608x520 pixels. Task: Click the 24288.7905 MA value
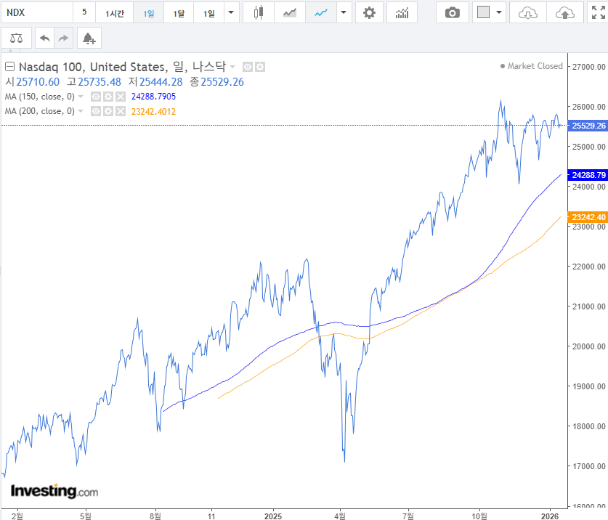click(153, 96)
